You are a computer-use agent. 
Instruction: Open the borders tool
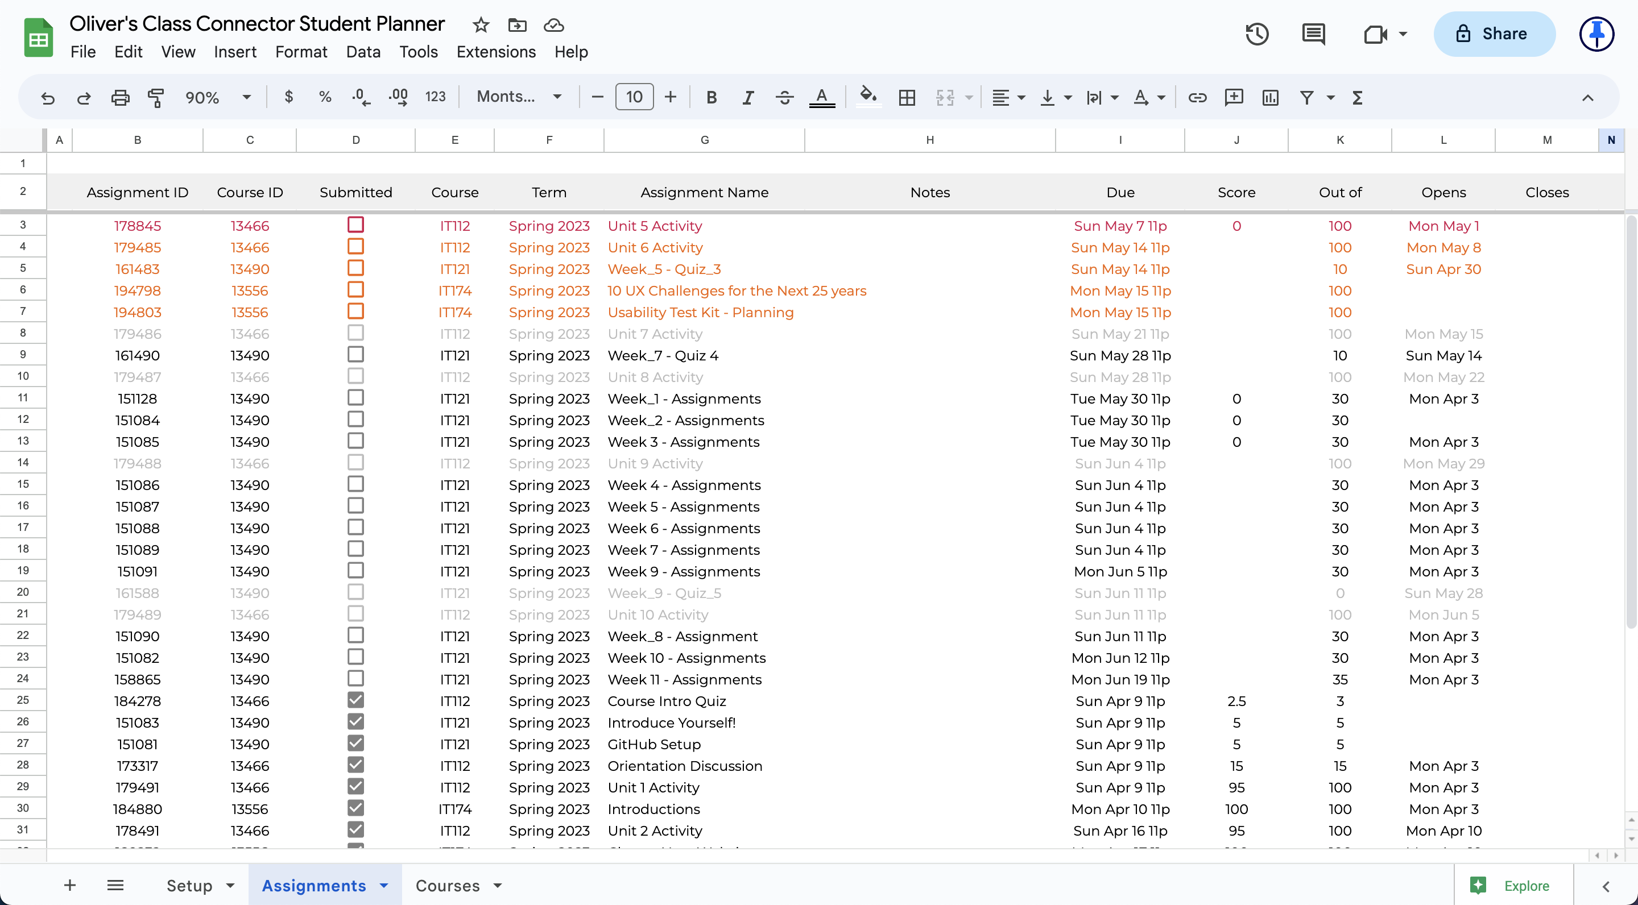[907, 97]
